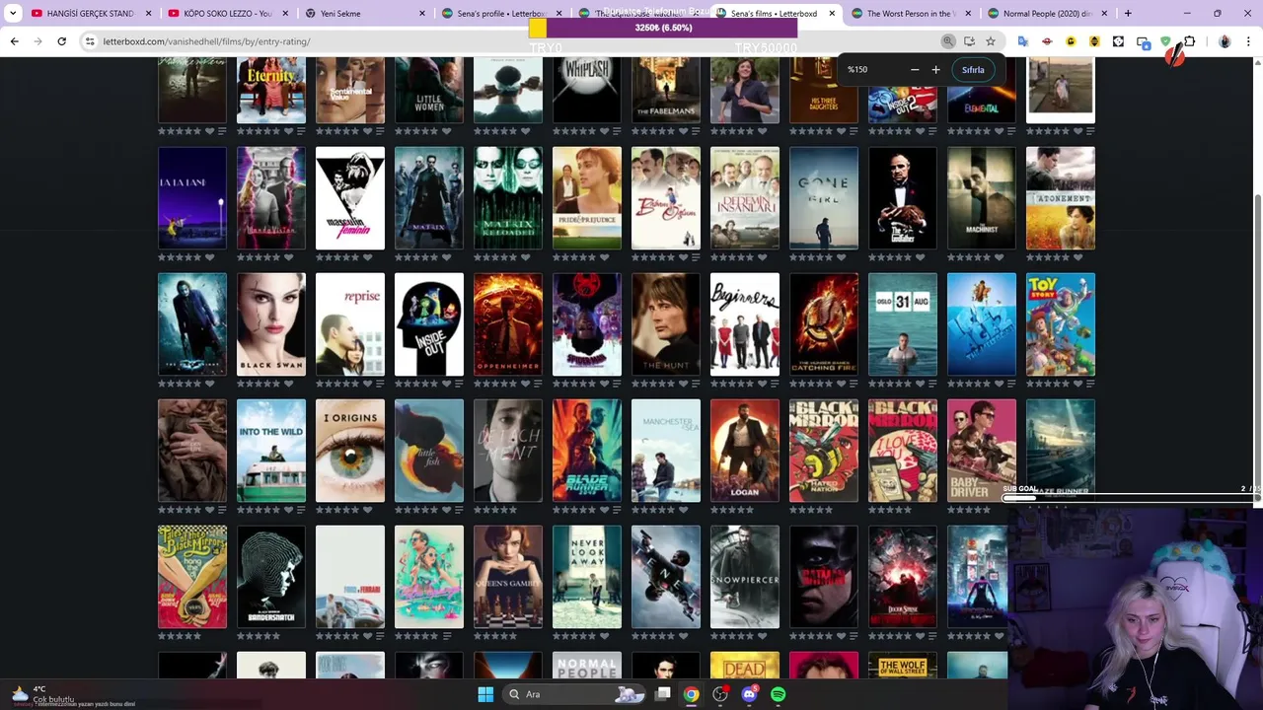Open the Blade Runner 2049 poster
The image size is (1263, 710).
tap(587, 451)
